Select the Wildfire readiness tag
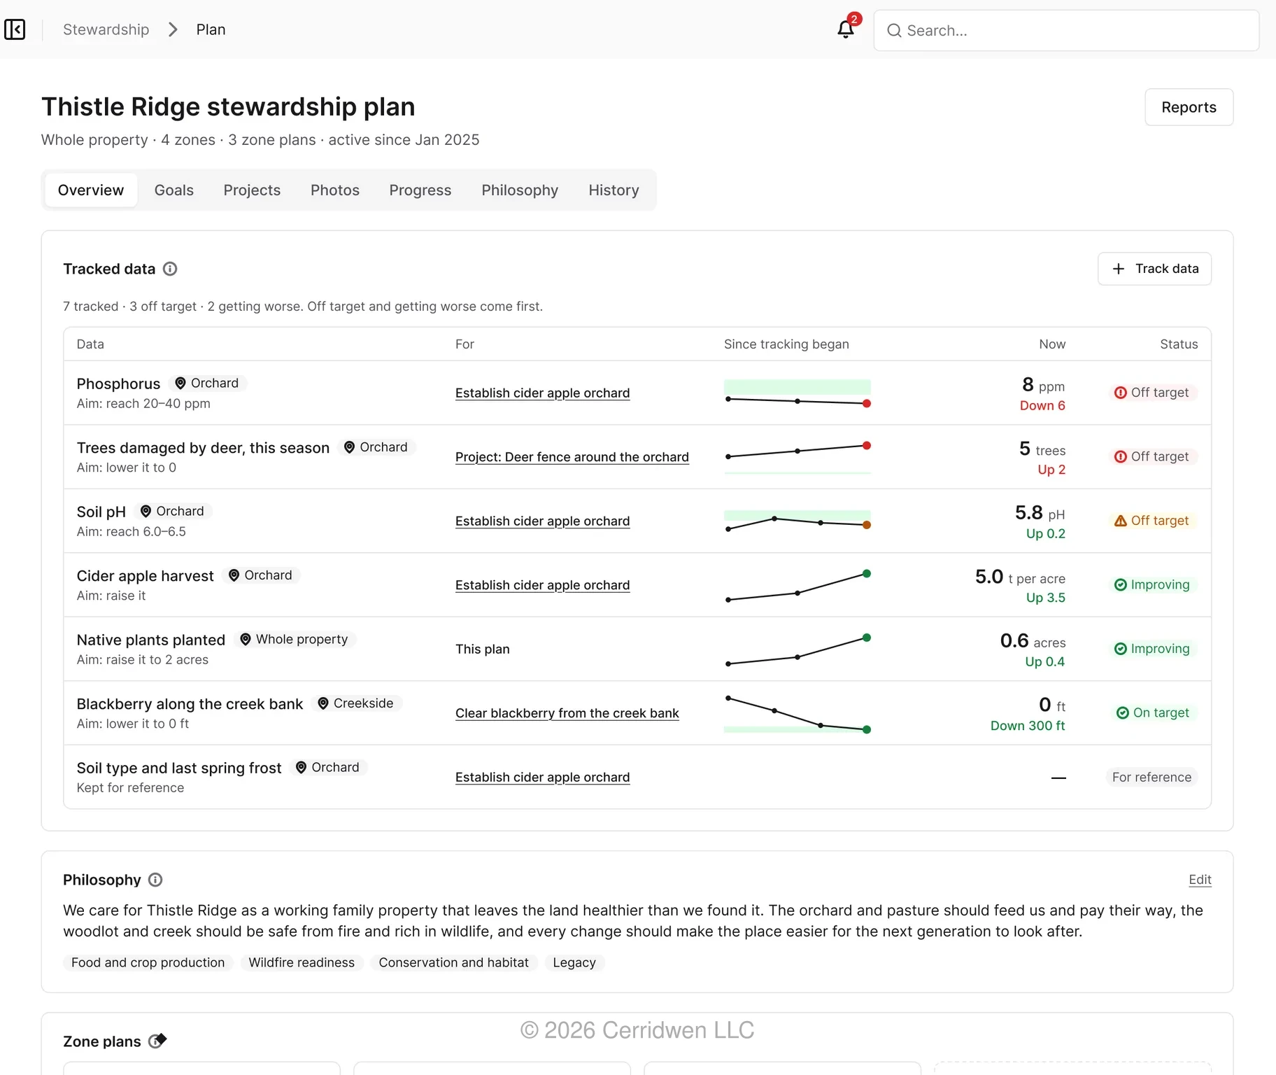 click(x=302, y=962)
